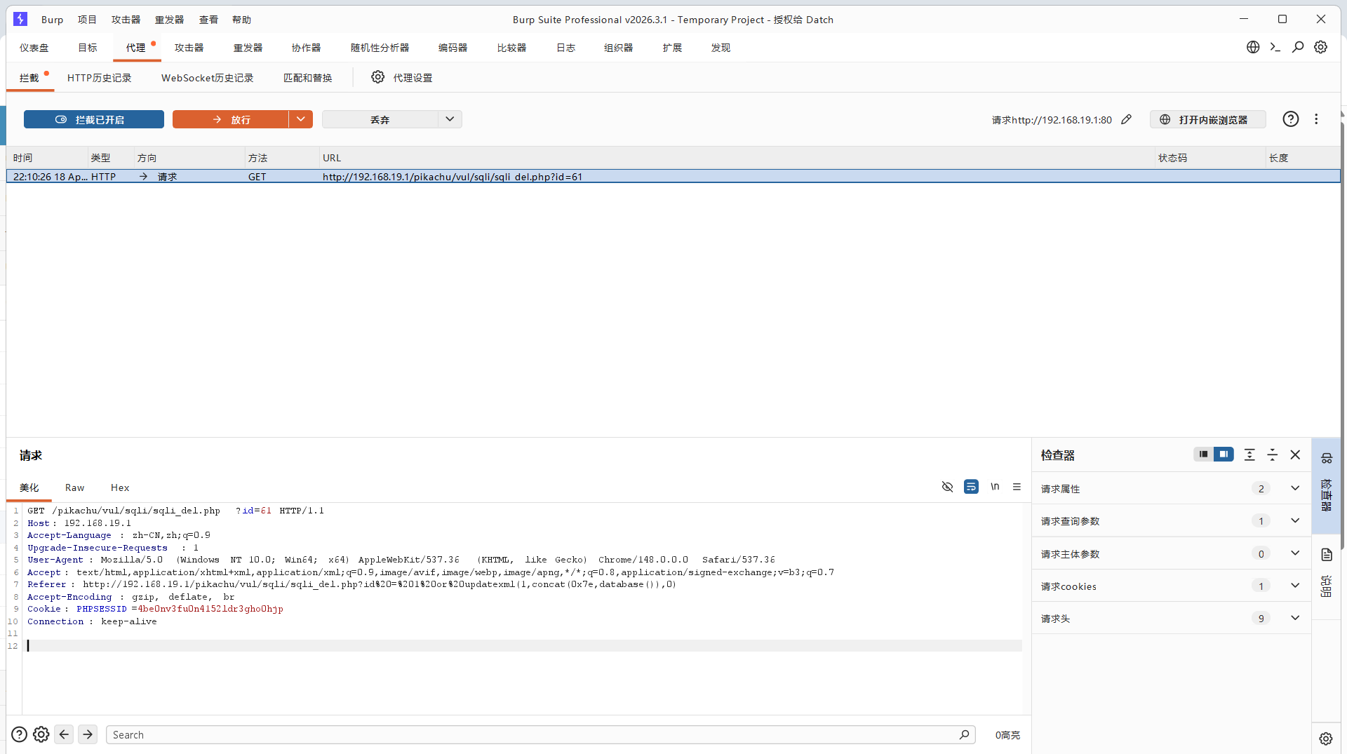
Task: Open 代理设置 proxy settings
Action: coord(402,77)
